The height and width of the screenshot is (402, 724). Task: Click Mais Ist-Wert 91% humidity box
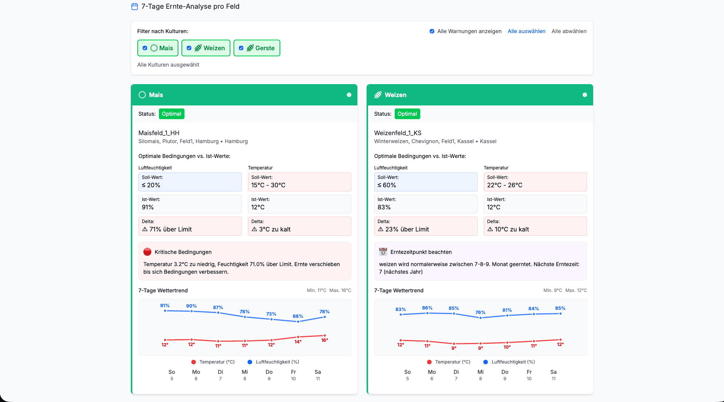pyautogui.click(x=190, y=204)
